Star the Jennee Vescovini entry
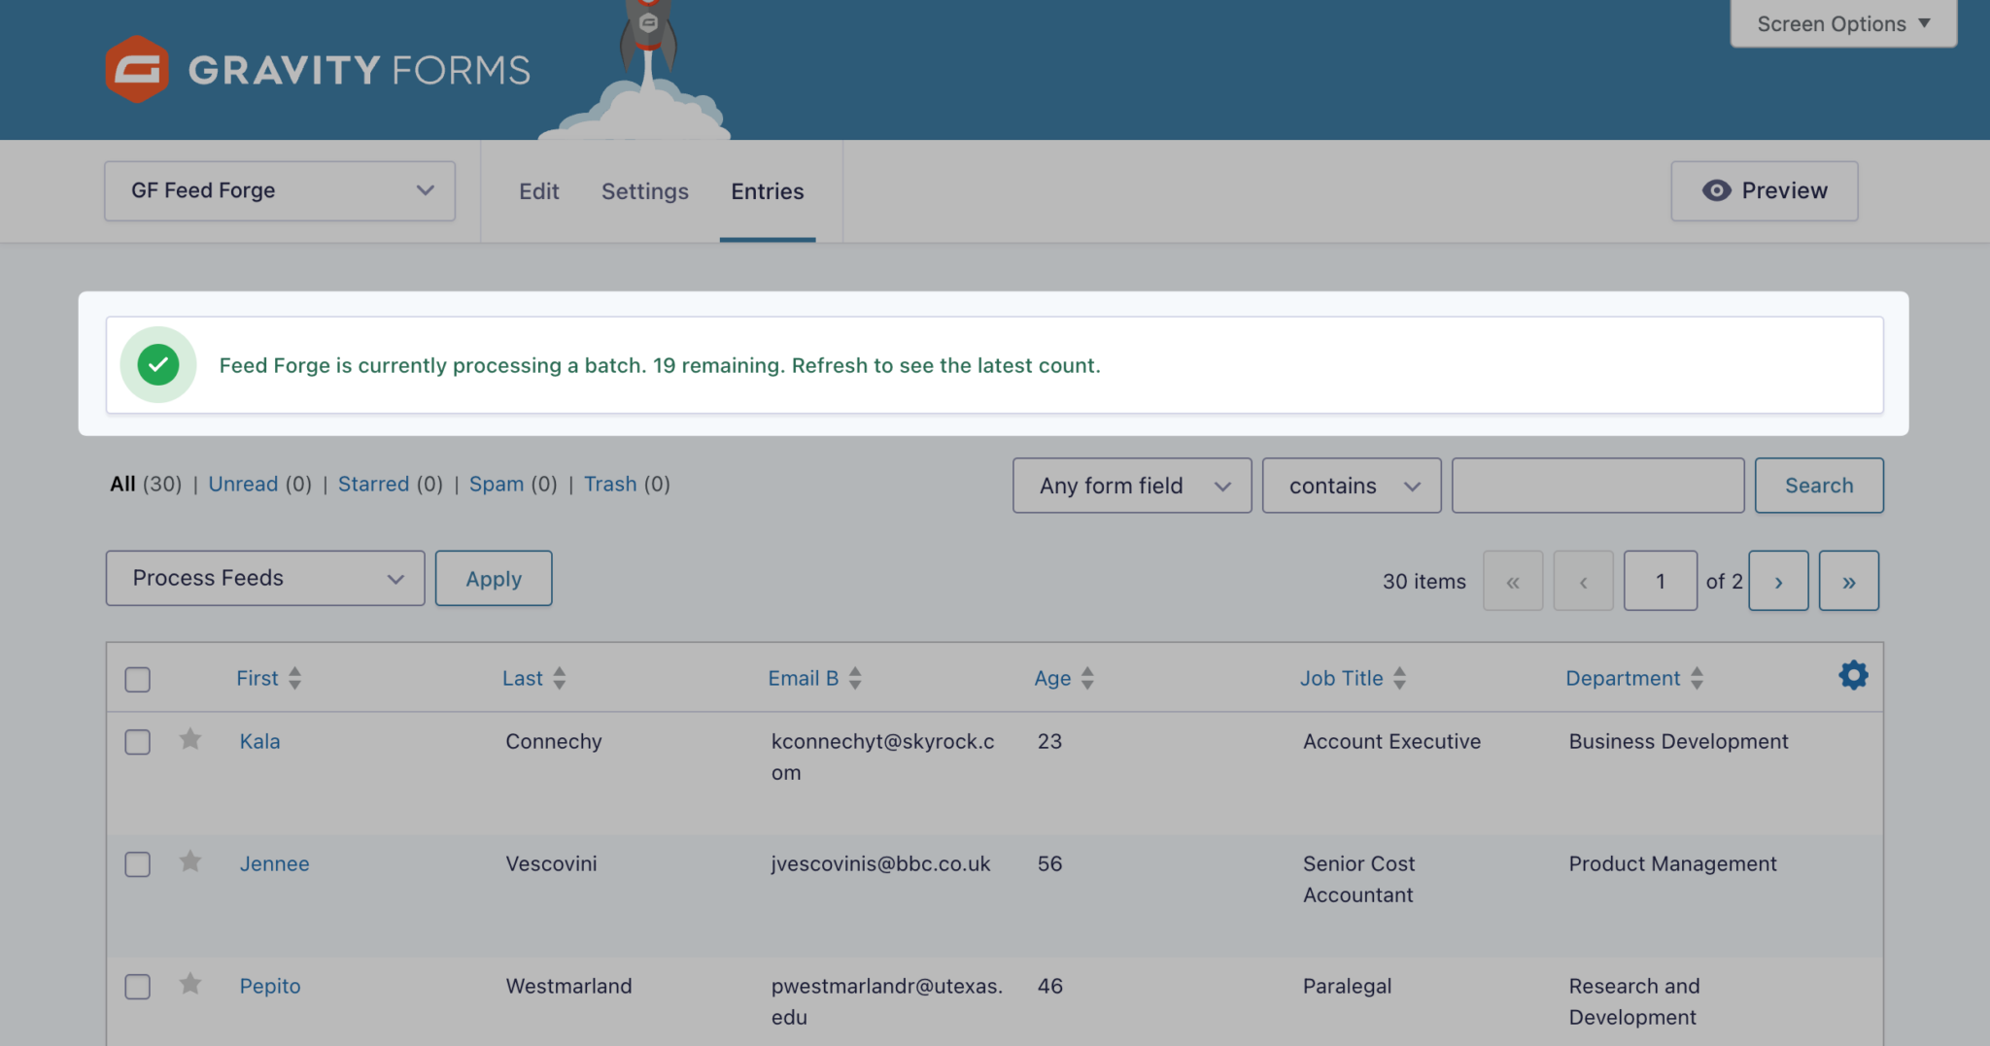This screenshot has height=1046, width=1990. (190, 862)
